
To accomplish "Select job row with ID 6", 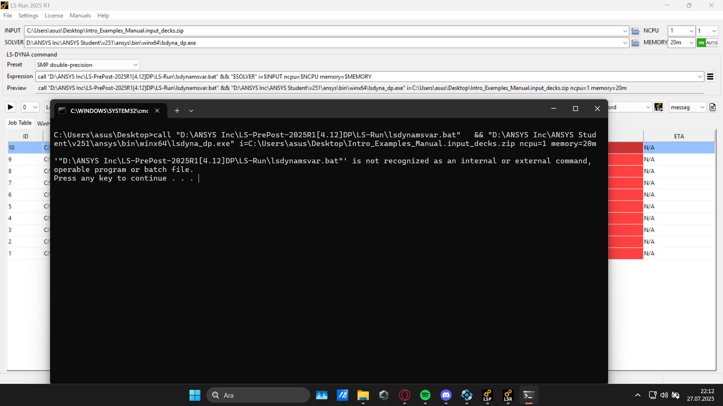I will [x=25, y=195].
